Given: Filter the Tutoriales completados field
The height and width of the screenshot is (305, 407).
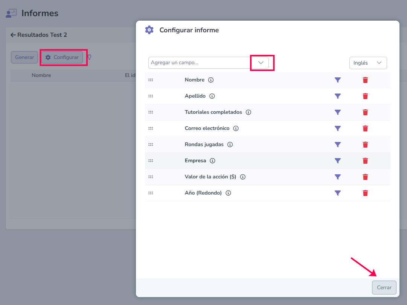Looking at the screenshot, I should tap(337, 112).
